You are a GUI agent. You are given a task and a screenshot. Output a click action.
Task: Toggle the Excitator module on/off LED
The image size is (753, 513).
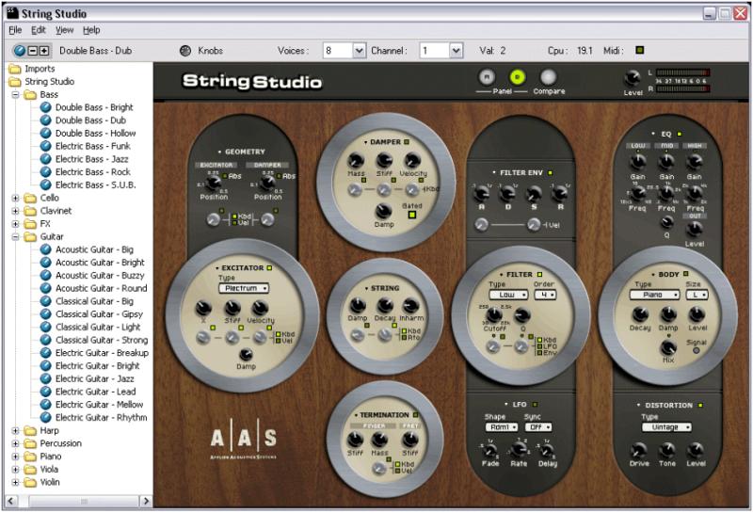coord(269,268)
